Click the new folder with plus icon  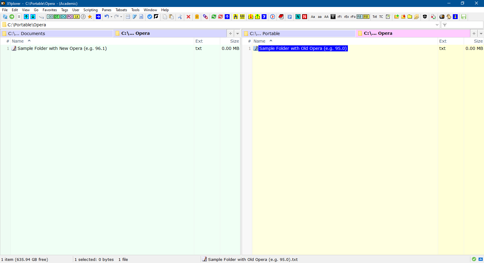click(397, 17)
